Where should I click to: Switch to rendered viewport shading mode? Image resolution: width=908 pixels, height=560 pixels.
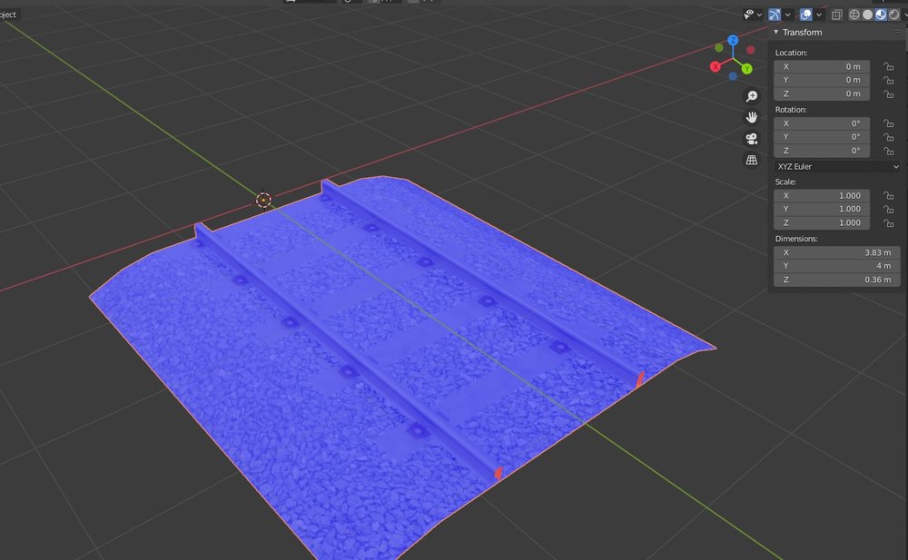pyautogui.click(x=893, y=15)
